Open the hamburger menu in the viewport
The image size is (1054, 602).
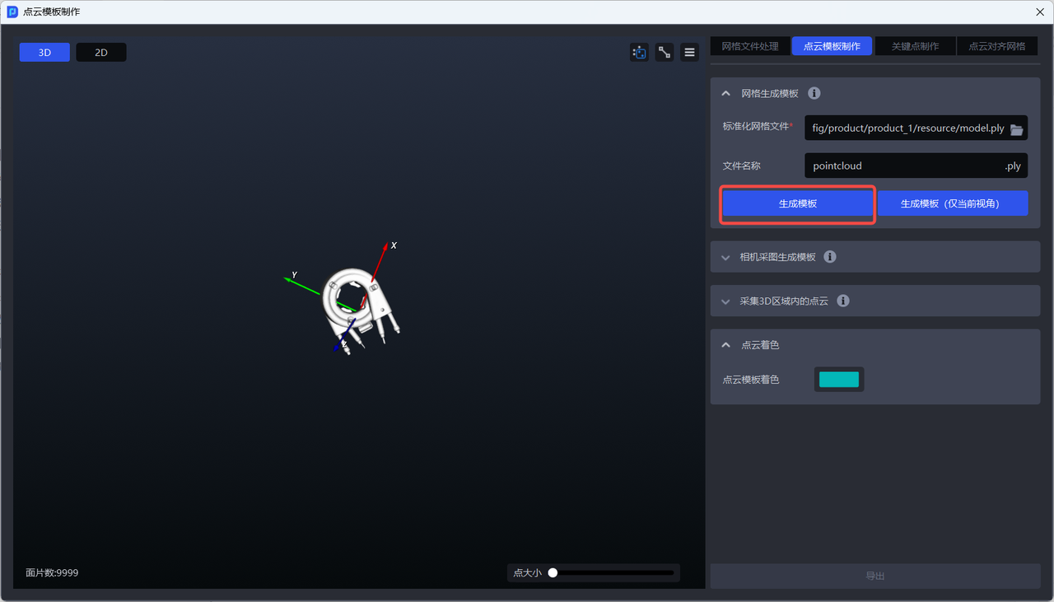(690, 53)
